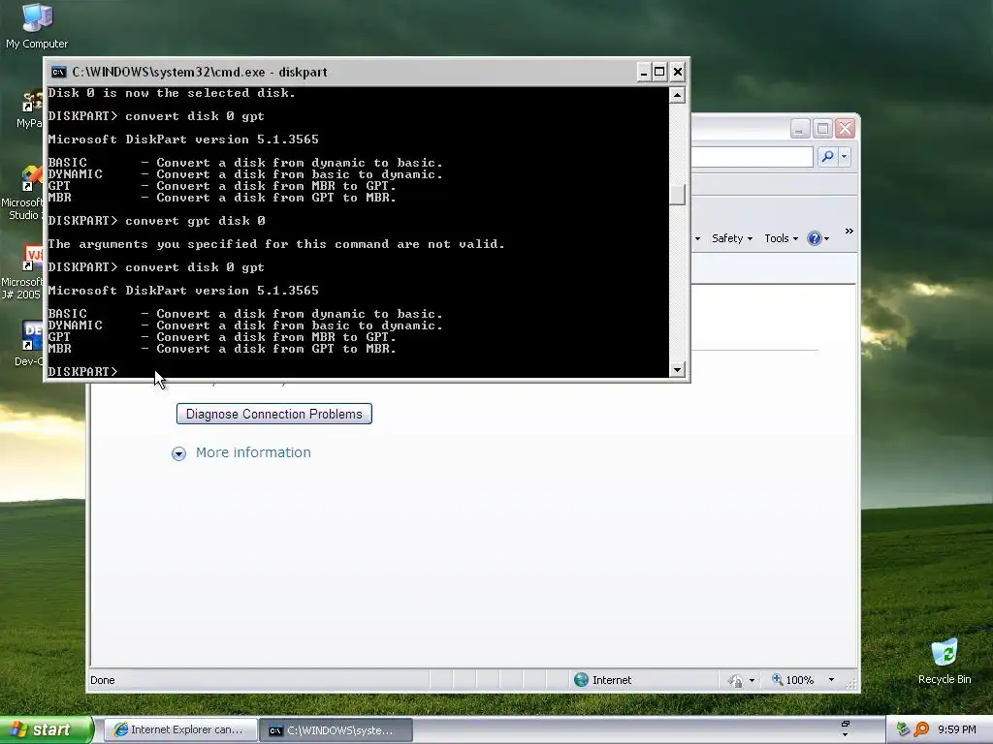Expand the command bar overflow chevron in Internet Explorer
The image size is (993, 744).
coord(849,232)
